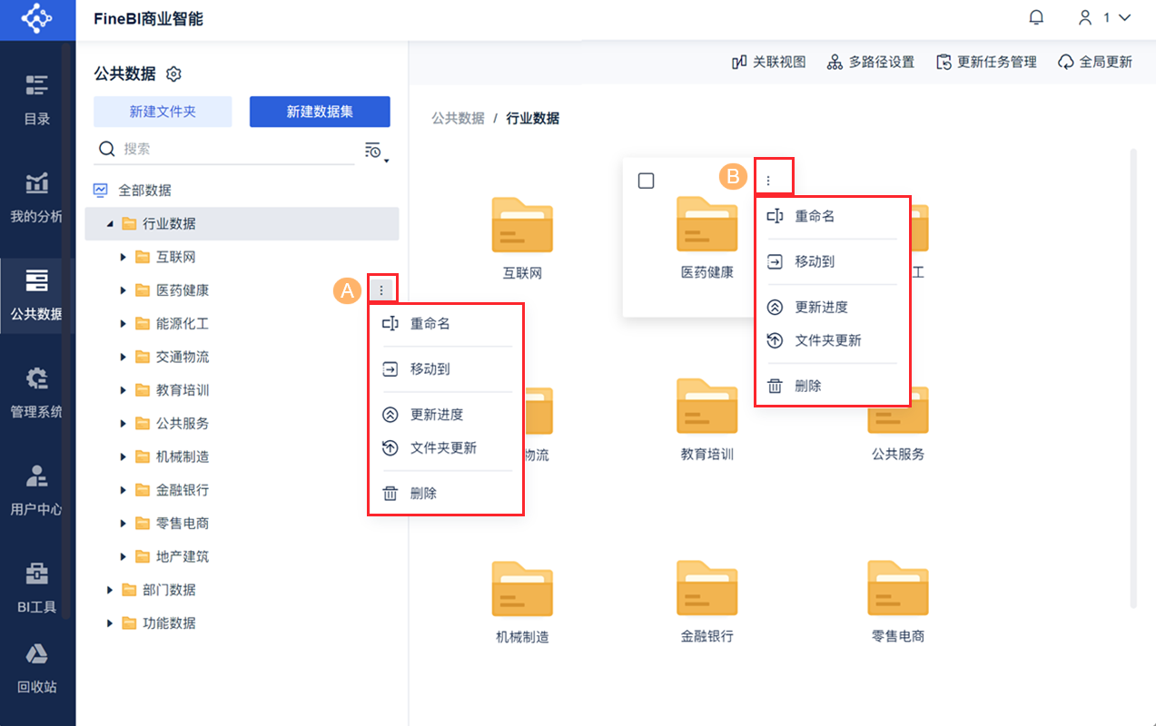
Task: Click the FineBI logo icon
Action: tap(37, 19)
